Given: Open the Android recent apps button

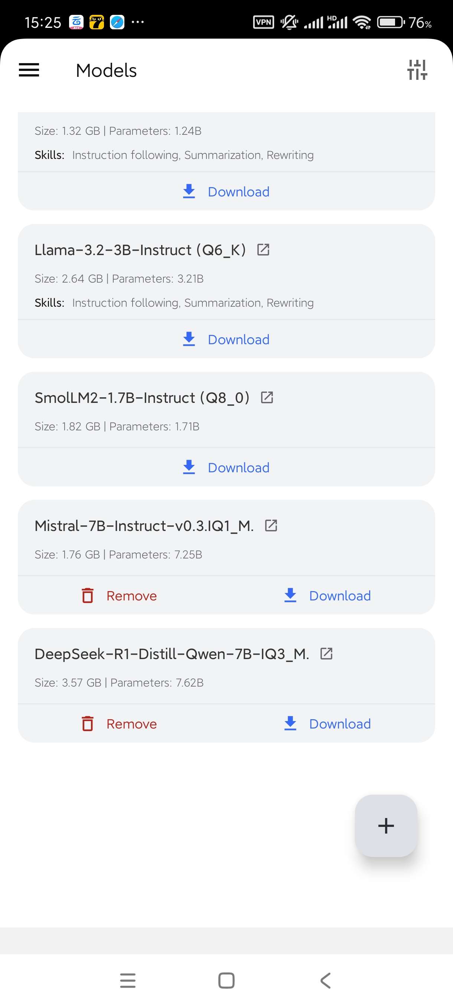Looking at the screenshot, I should pyautogui.click(x=128, y=980).
